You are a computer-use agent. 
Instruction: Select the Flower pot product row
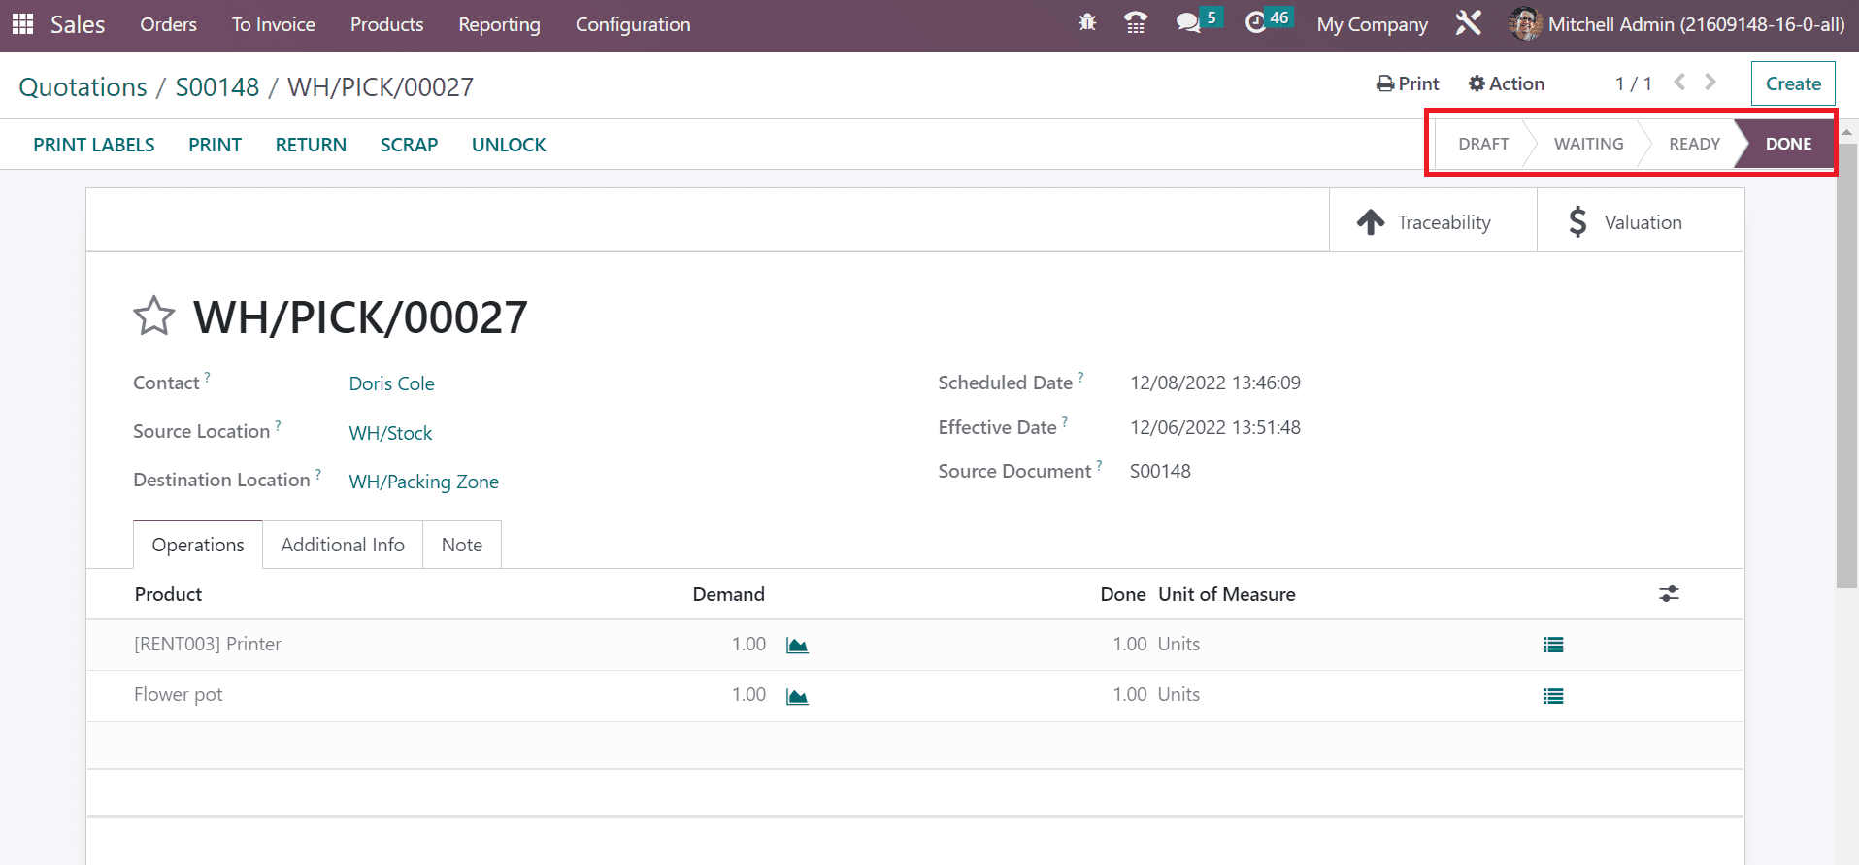[914, 695]
